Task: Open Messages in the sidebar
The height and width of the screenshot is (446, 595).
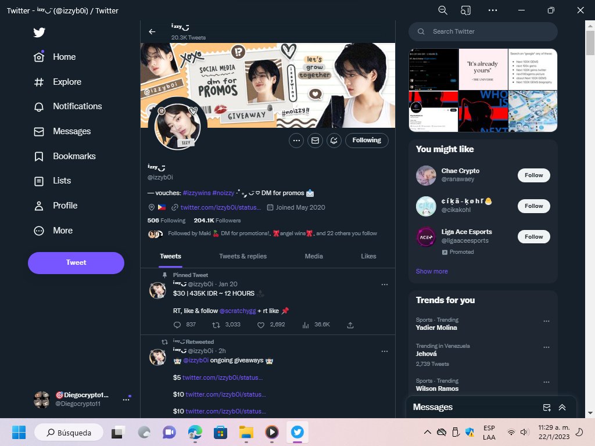Action: [62, 131]
